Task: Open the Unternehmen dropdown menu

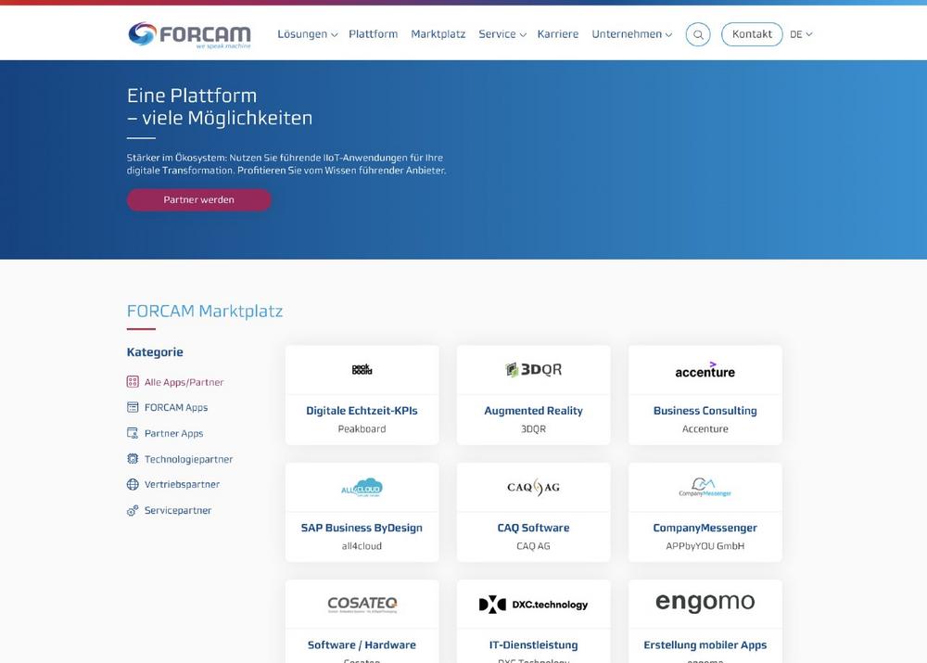Action: pos(631,34)
